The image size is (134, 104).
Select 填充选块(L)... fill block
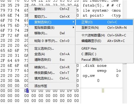point(52,78)
